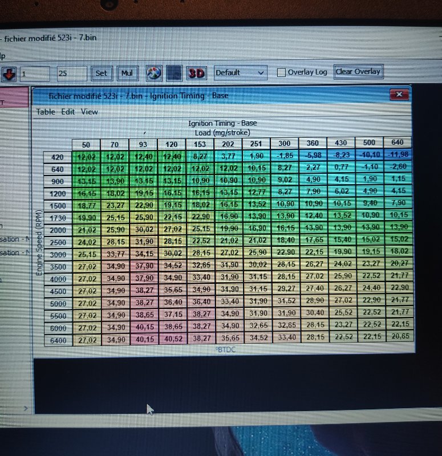Select the 1730 RPM row header
Viewport: 442px width, 456px height.
click(x=58, y=218)
